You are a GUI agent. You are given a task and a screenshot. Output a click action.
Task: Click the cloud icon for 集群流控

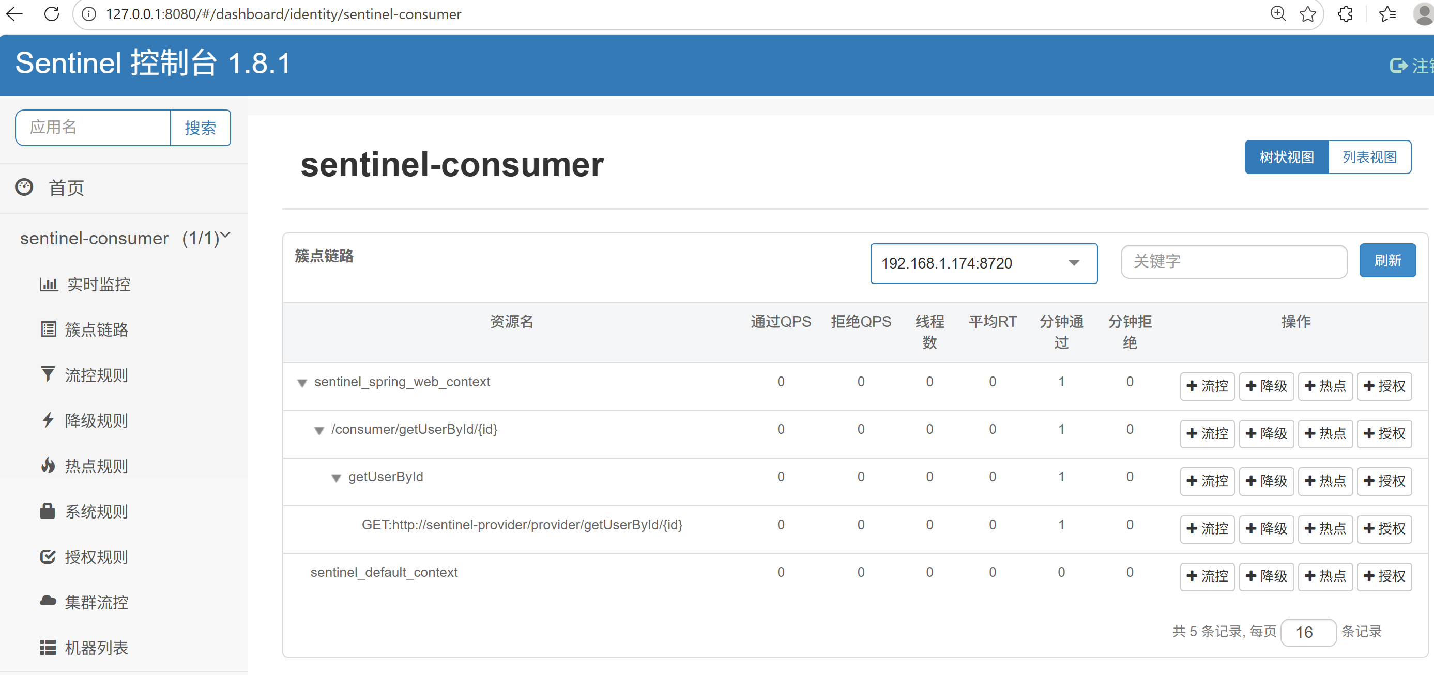tap(49, 601)
